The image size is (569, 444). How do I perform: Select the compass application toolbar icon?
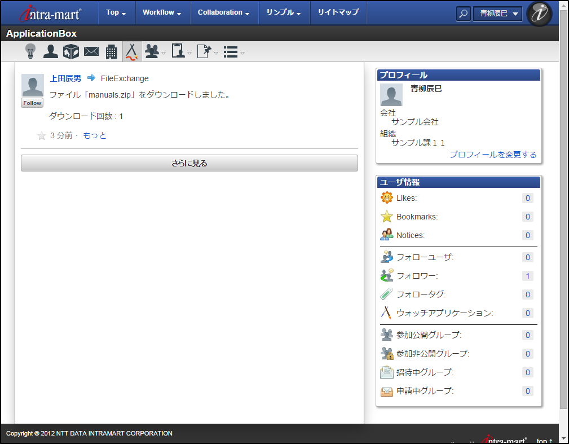point(131,51)
